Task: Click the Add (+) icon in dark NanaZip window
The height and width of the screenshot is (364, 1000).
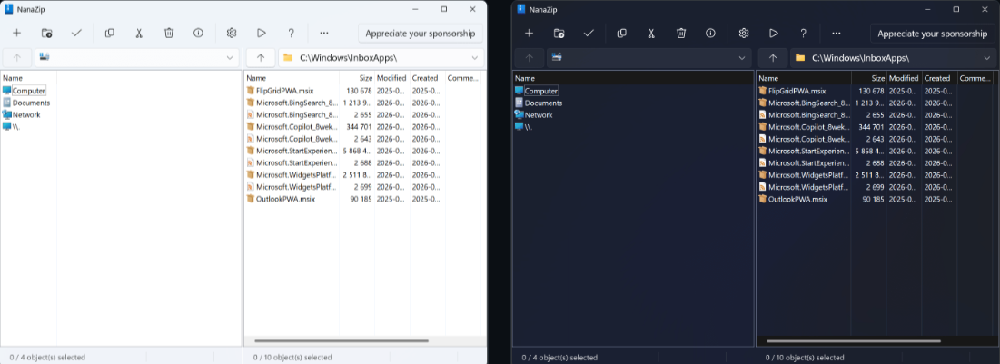Action: coord(529,34)
